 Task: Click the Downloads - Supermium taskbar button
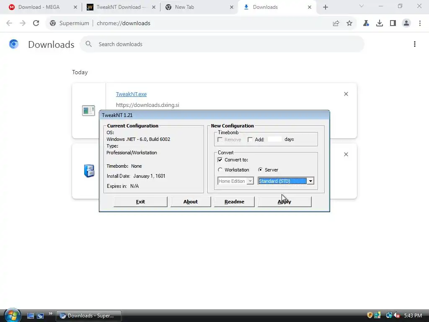tap(89, 316)
